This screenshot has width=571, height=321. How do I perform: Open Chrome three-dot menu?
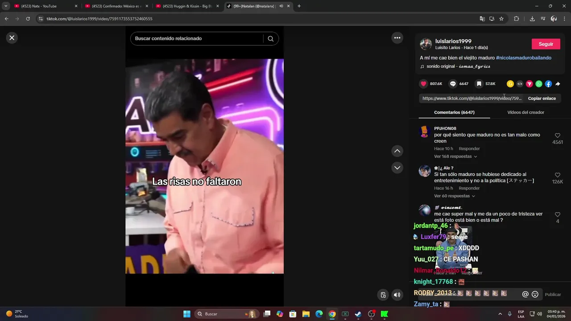click(x=564, y=19)
